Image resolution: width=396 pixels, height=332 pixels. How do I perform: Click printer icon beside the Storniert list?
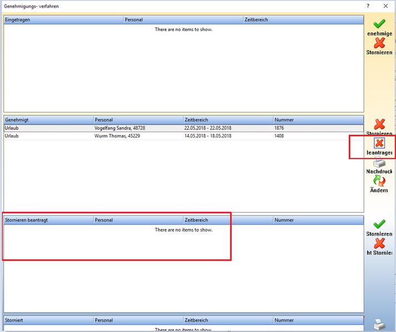[x=379, y=324]
